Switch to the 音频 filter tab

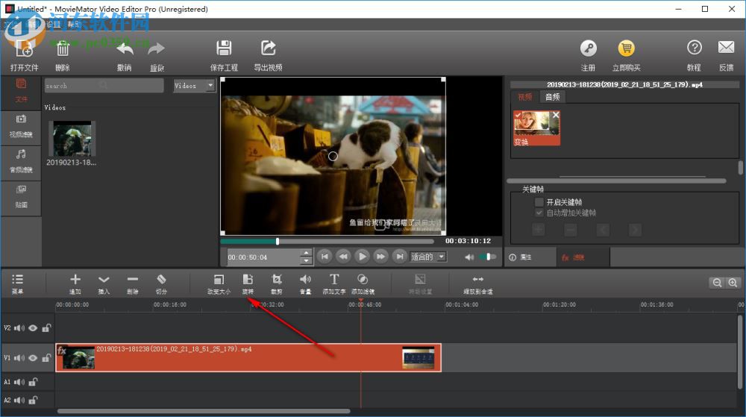552,97
